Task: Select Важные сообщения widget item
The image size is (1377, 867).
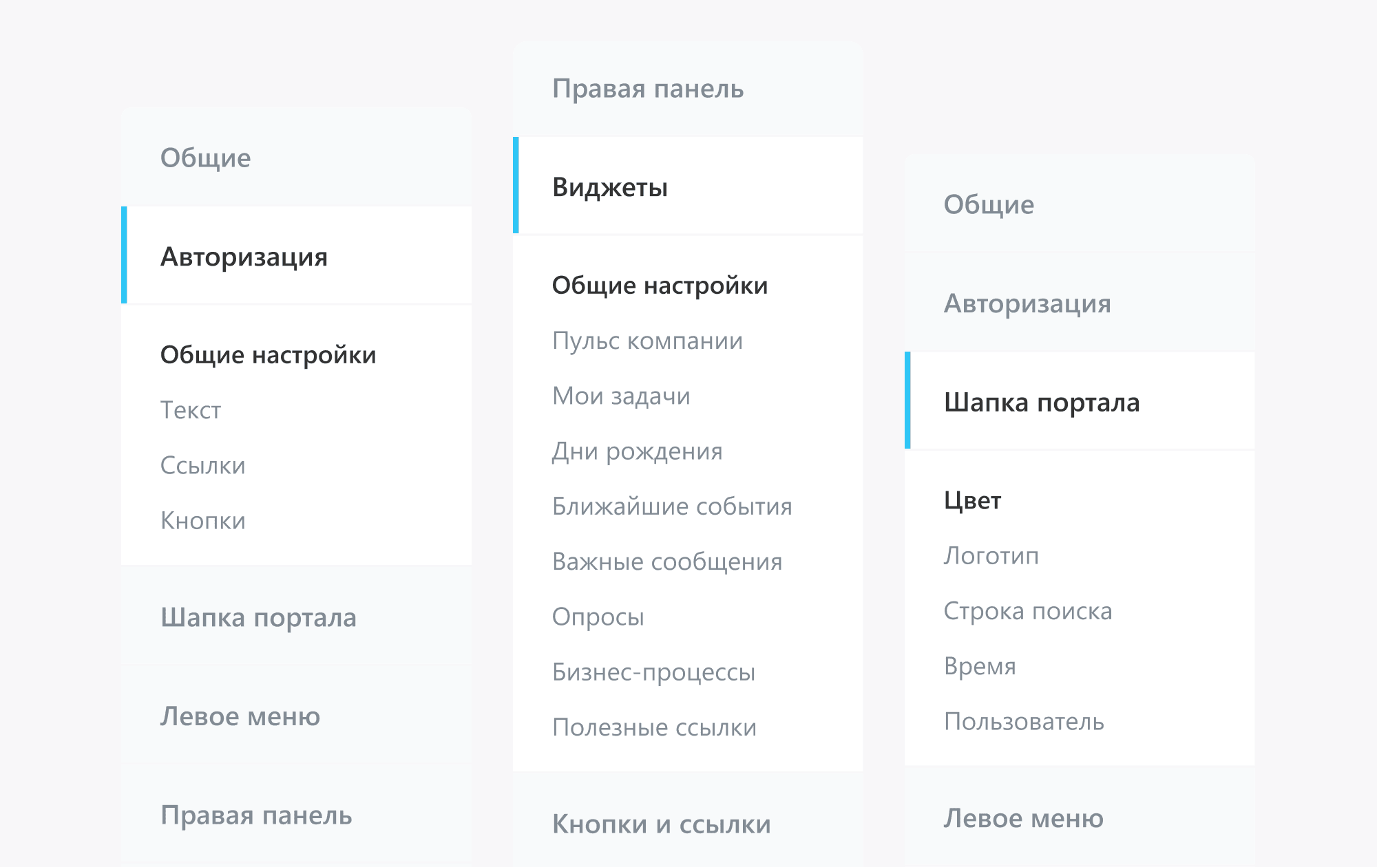Action: tap(666, 561)
